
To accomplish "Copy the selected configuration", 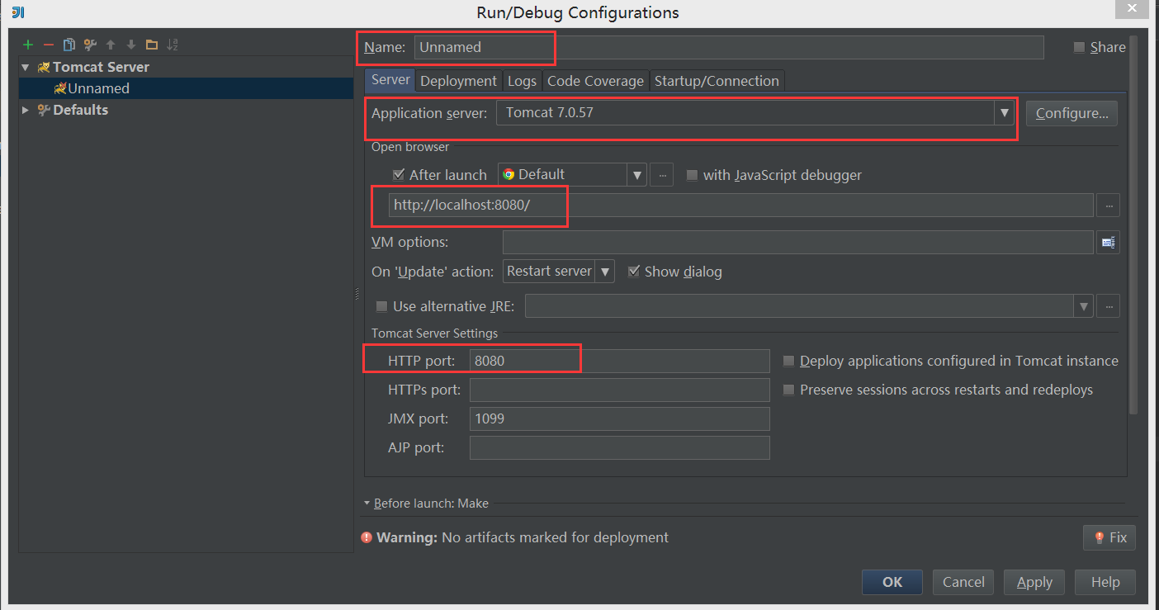I will click(69, 45).
